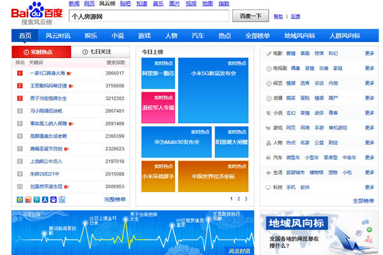The width and height of the screenshot is (383, 255).
Task: Click the book icon beside 小说
Action: pos(269,113)
